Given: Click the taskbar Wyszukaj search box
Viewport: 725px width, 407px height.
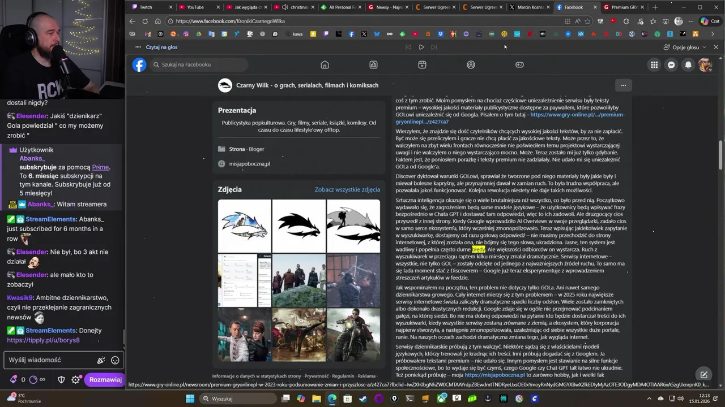Looking at the screenshot, I should click(238, 399).
